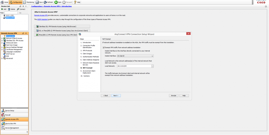Expand Clientless SSL VPN Access node

2,40
